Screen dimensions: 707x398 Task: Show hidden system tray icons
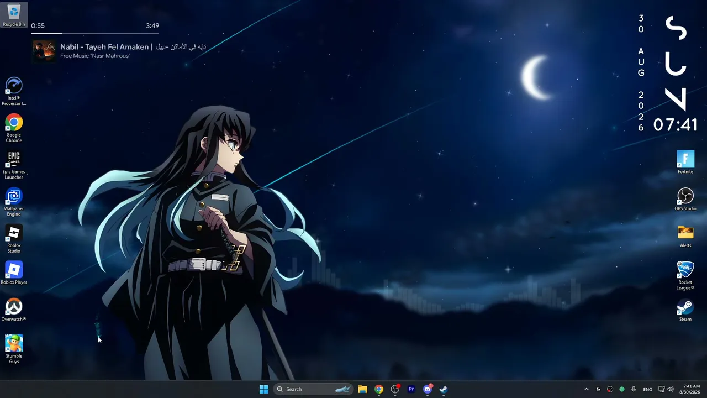pos(586,389)
